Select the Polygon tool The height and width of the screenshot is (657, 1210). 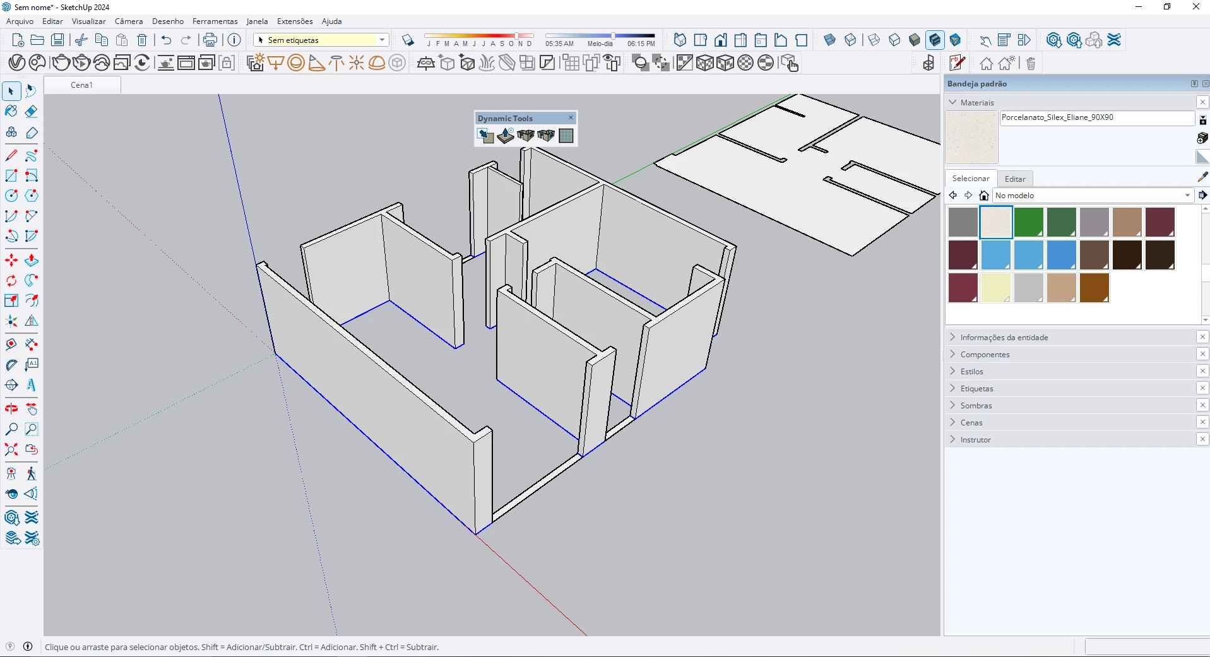point(31,196)
